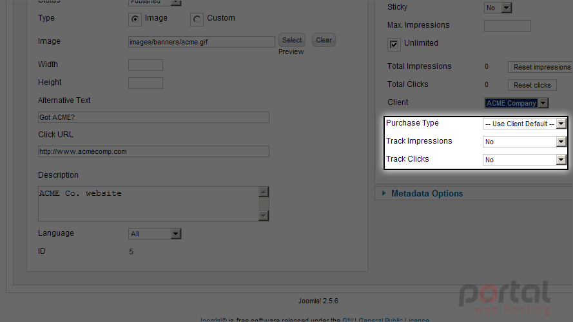Click the Image path input field
Screen dimensions: 573x322
201,42
